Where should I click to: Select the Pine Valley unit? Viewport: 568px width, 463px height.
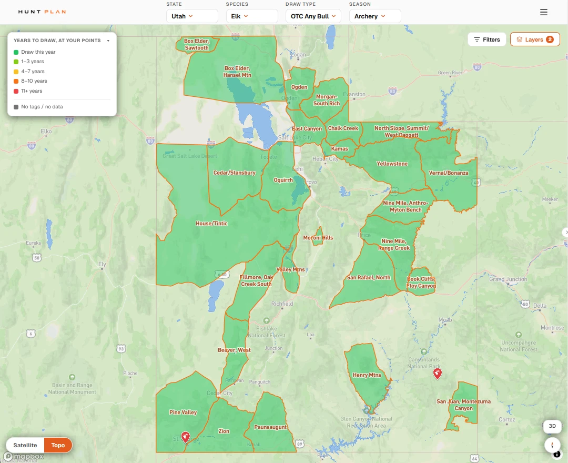click(183, 412)
